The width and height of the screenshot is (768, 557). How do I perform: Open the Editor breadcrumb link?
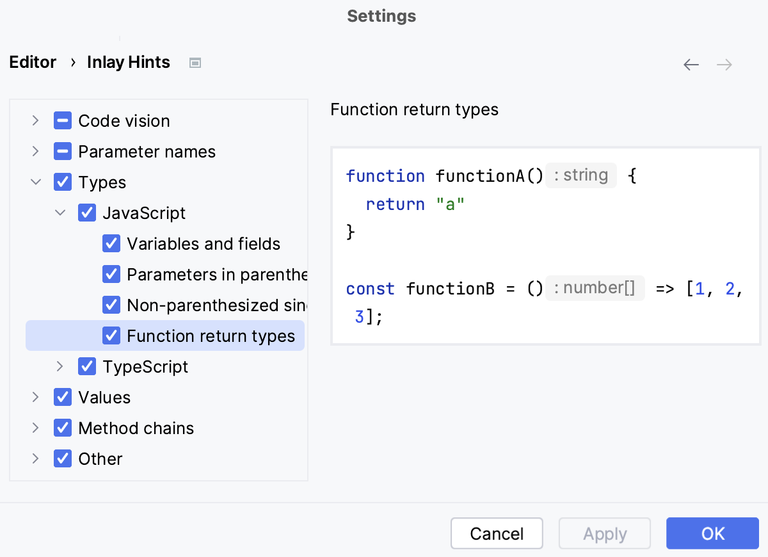coord(33,62)
